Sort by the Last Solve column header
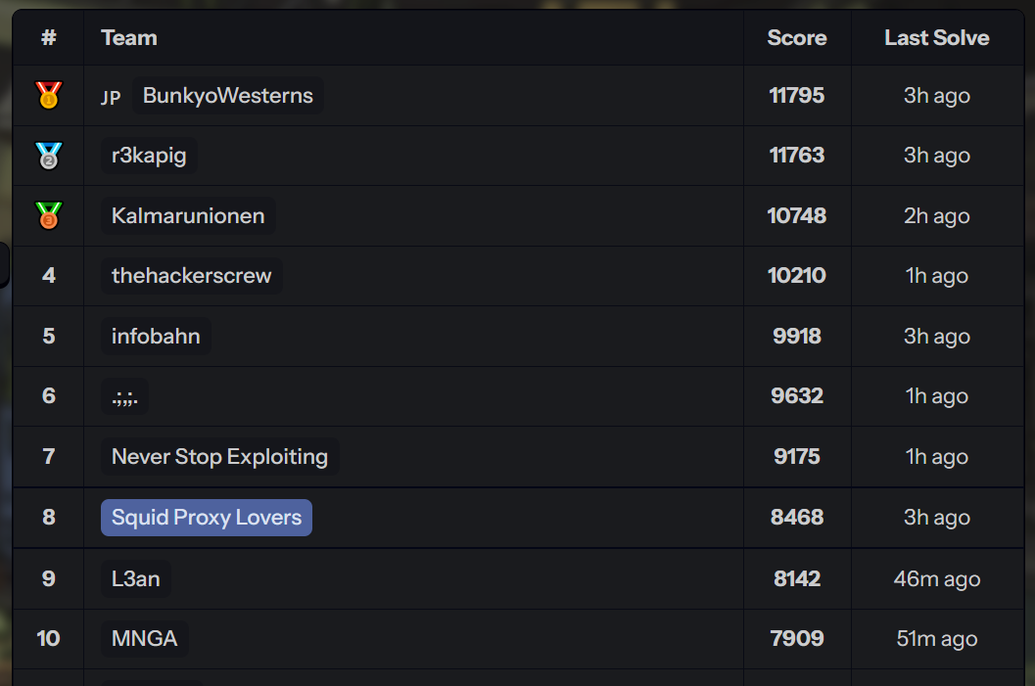This screenshot has width=1035, height=686. tap(937, 37)
